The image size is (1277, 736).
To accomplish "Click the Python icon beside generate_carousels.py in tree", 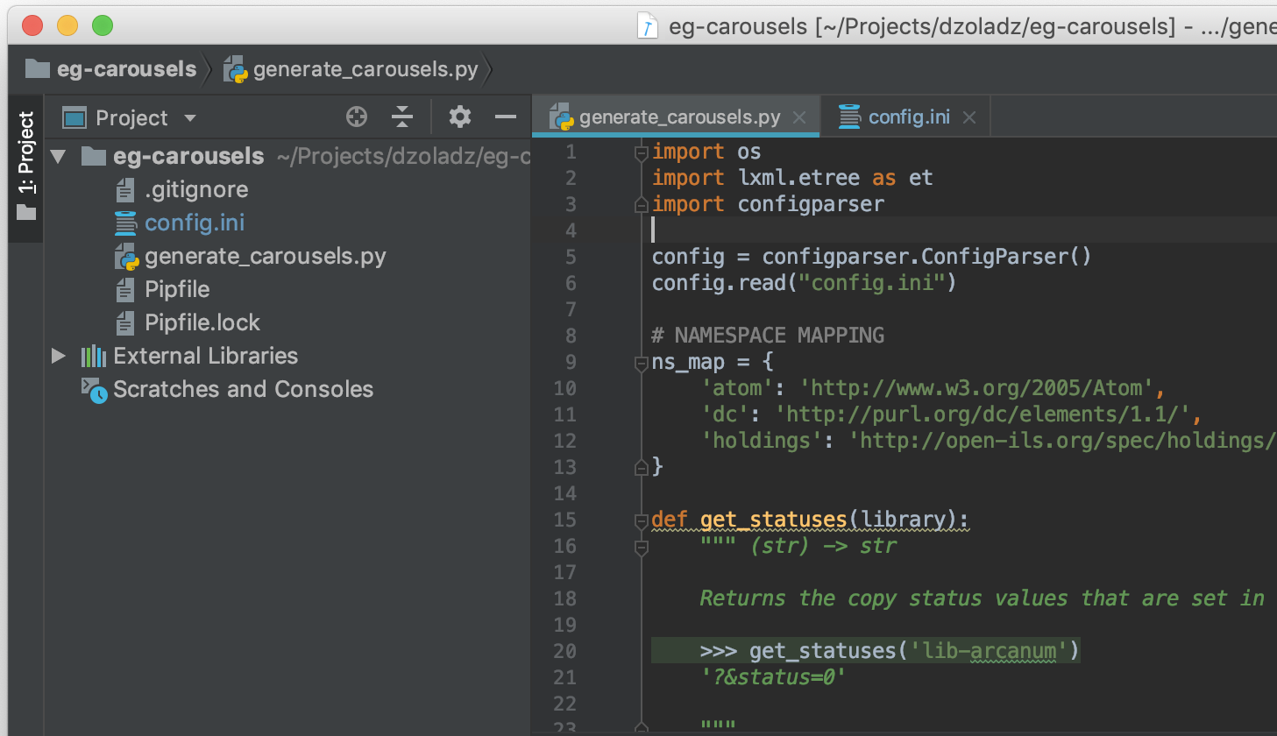I will point(127,257).
